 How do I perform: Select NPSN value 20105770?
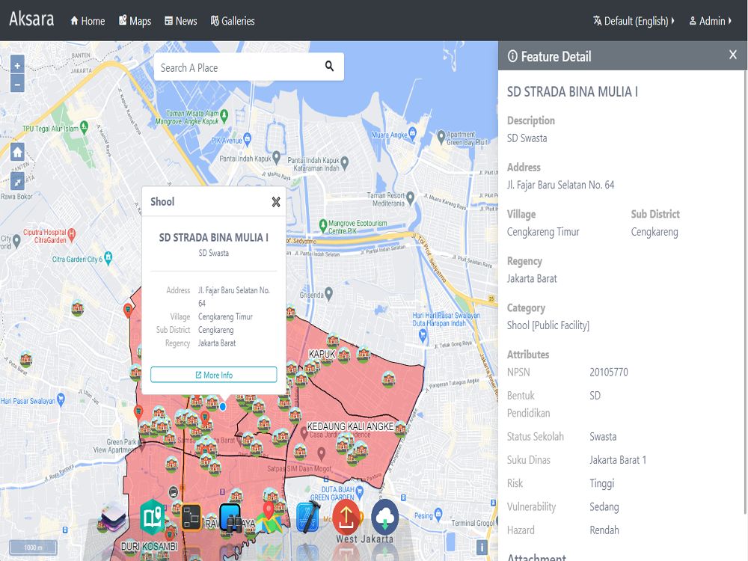point(609,372)
